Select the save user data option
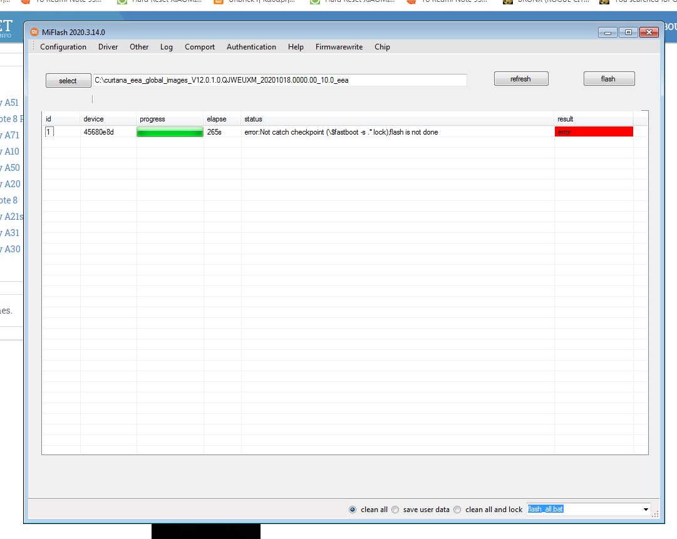677x539 pixels. pos(395,510)
